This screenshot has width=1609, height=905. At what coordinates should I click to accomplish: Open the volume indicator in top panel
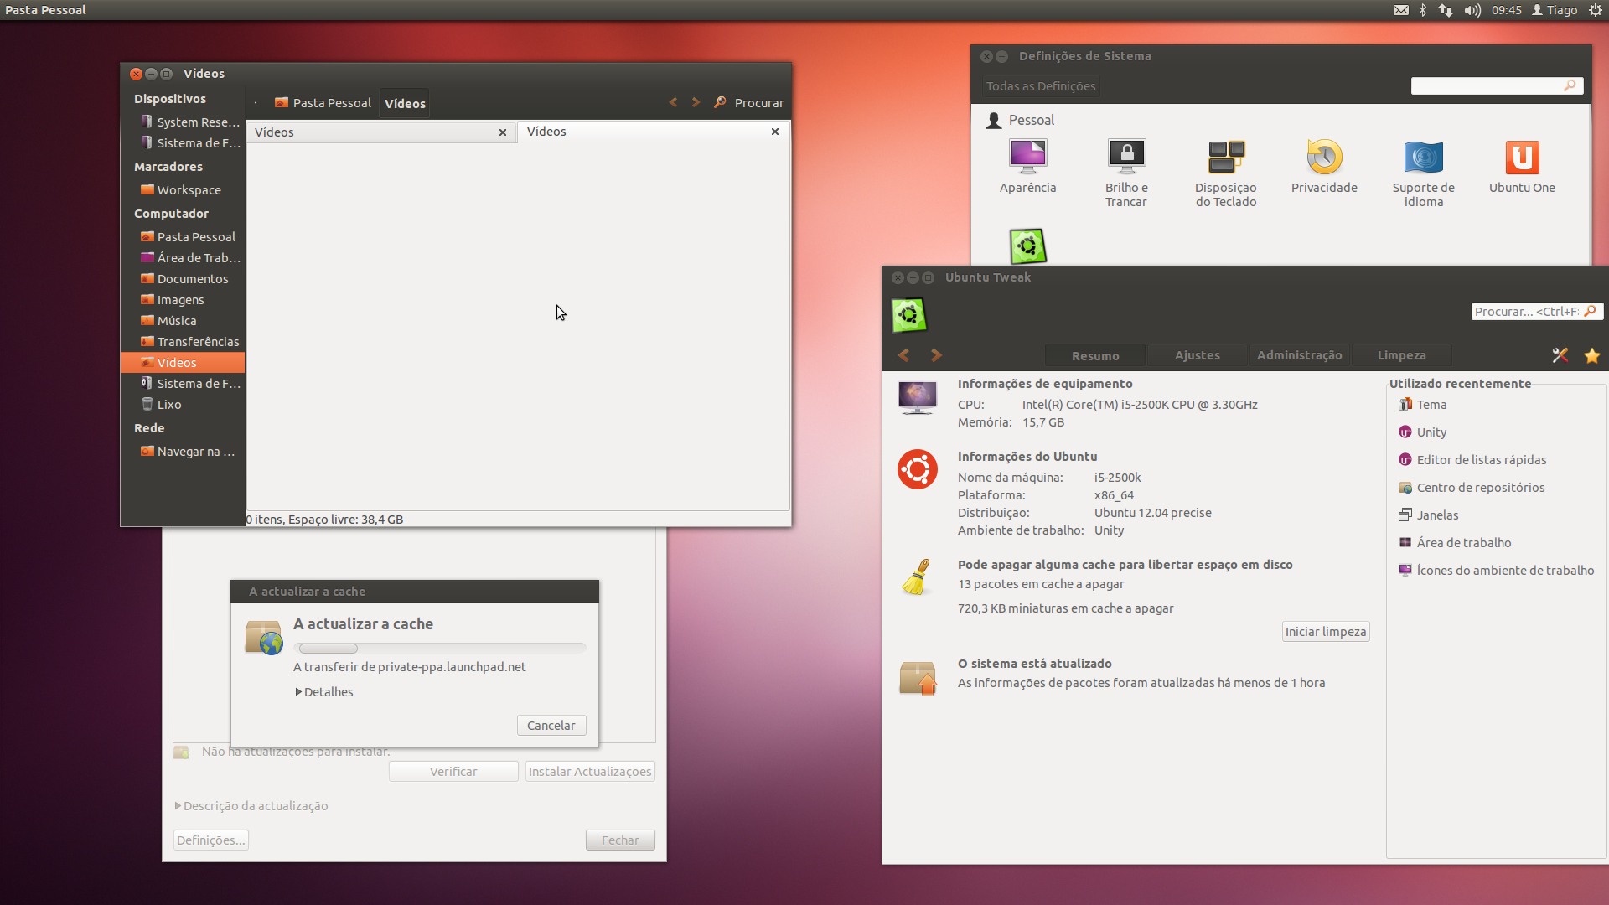1472,10
